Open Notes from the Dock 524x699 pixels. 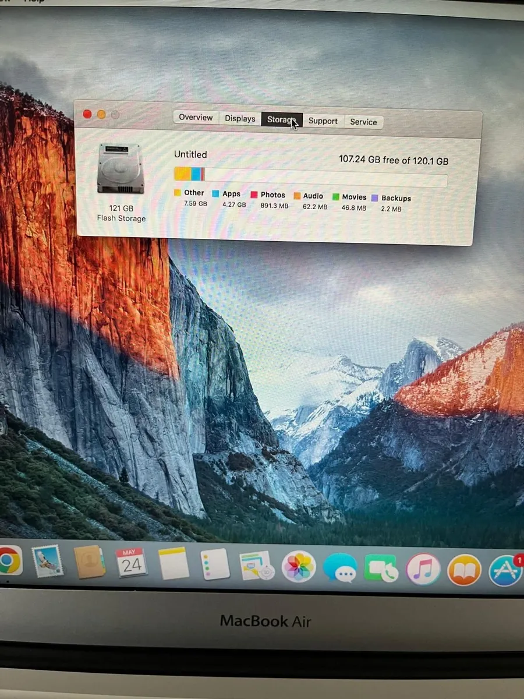click(x=174, y=563)
